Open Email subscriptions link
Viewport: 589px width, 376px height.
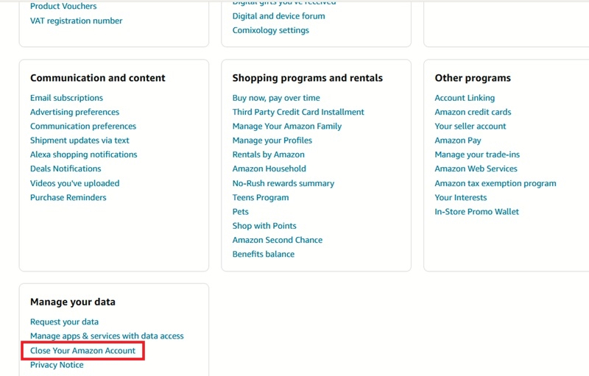click(x=66, y=98)
